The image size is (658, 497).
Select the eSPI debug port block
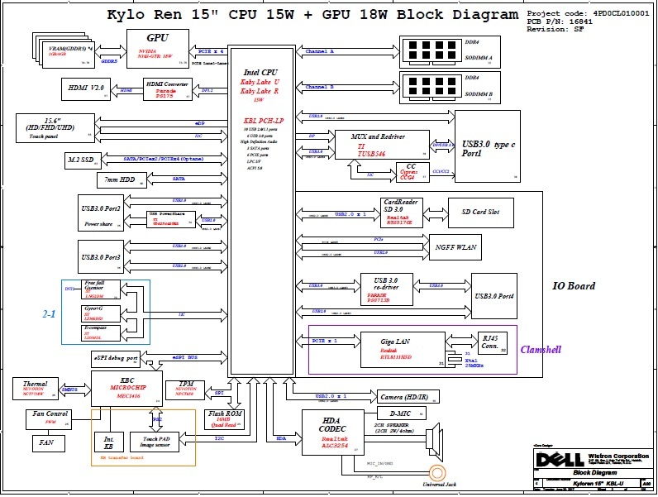(x=116, y=359)
